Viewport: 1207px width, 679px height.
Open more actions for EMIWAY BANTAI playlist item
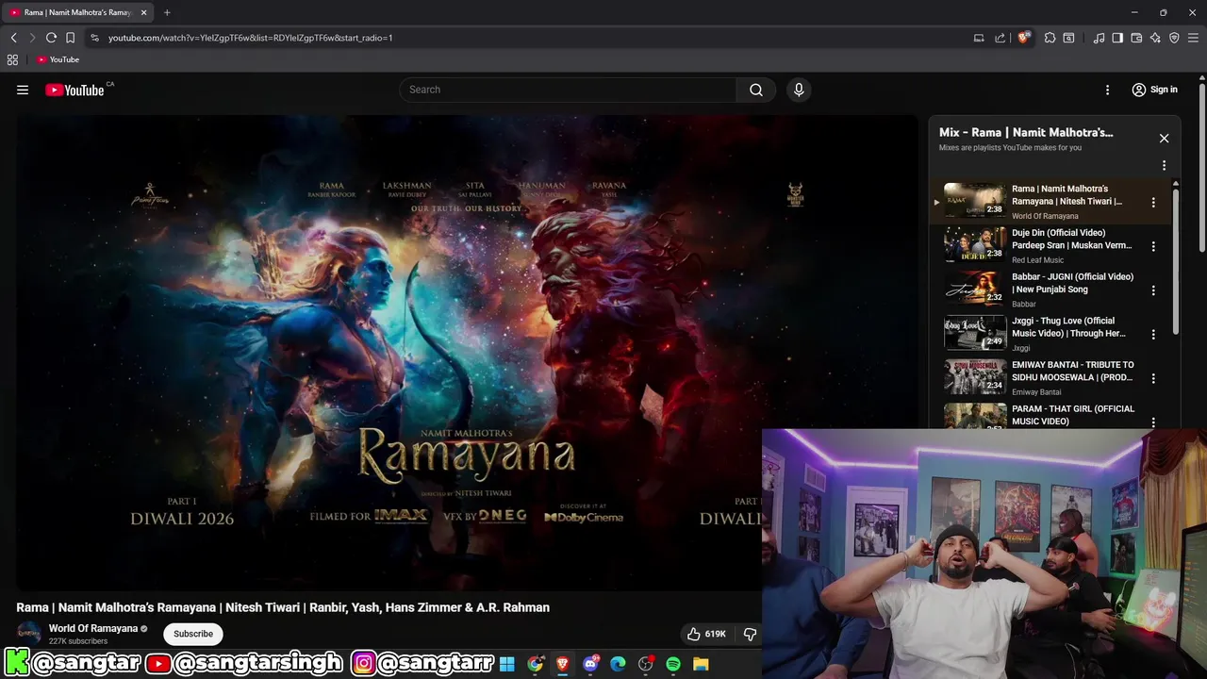pos(1152,378)
